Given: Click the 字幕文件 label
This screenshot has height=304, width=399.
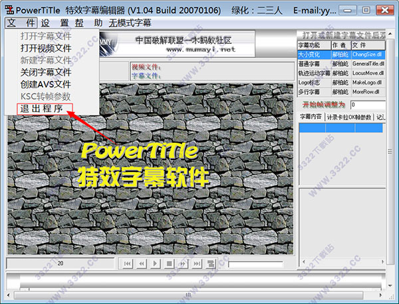Looking at the screenshot, I should pyautogui.click(x=146, y=76).
